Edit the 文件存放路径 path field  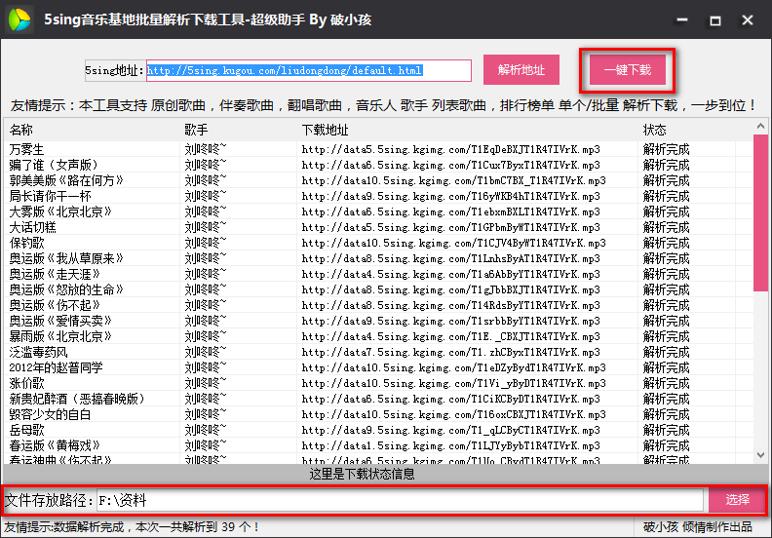(x=400, y=501)
